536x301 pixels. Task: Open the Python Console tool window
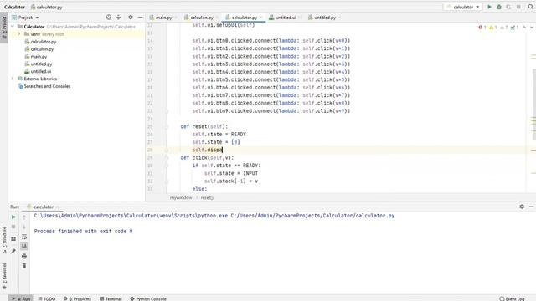pos(148,298)
